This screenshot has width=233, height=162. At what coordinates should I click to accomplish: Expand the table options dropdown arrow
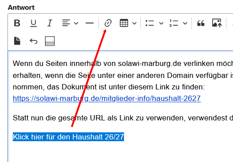(134, 23)
